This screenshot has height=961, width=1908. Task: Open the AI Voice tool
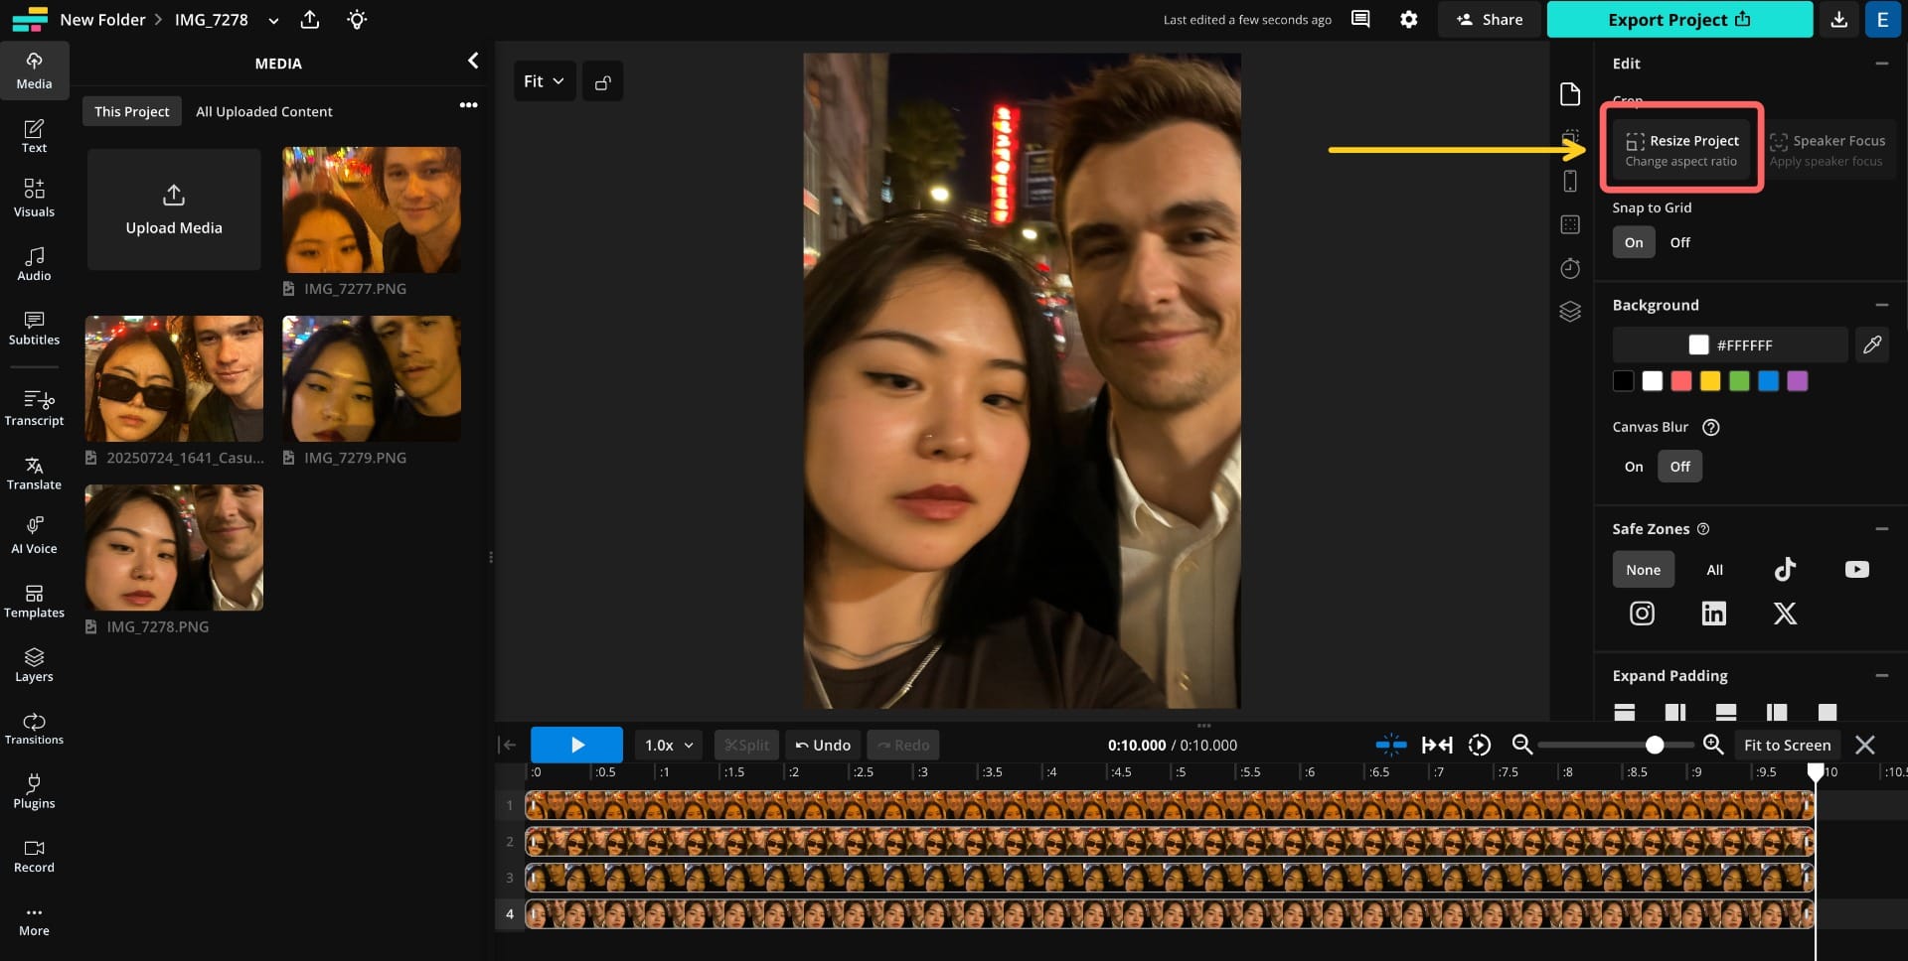(34, 535)
